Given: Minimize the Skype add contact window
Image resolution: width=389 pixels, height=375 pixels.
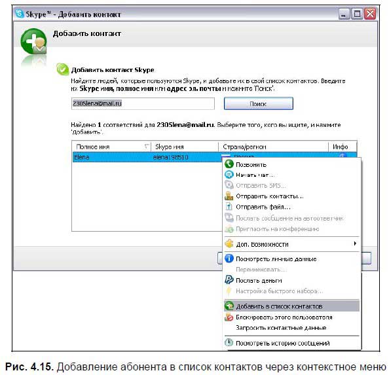Looking at the screenshot, I should (x=343, y=14).
